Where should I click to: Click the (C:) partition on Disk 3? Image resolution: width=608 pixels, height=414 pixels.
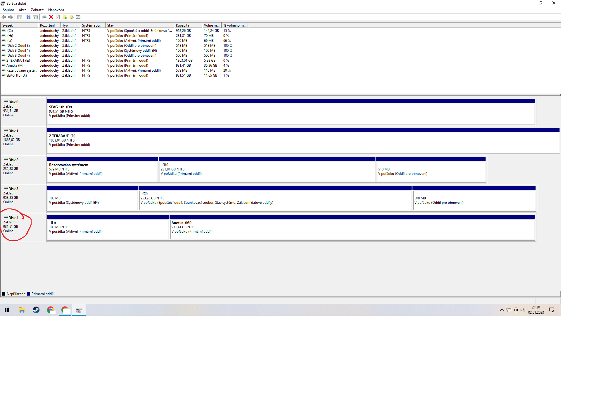pyautogui.click(x=275, y=200)
